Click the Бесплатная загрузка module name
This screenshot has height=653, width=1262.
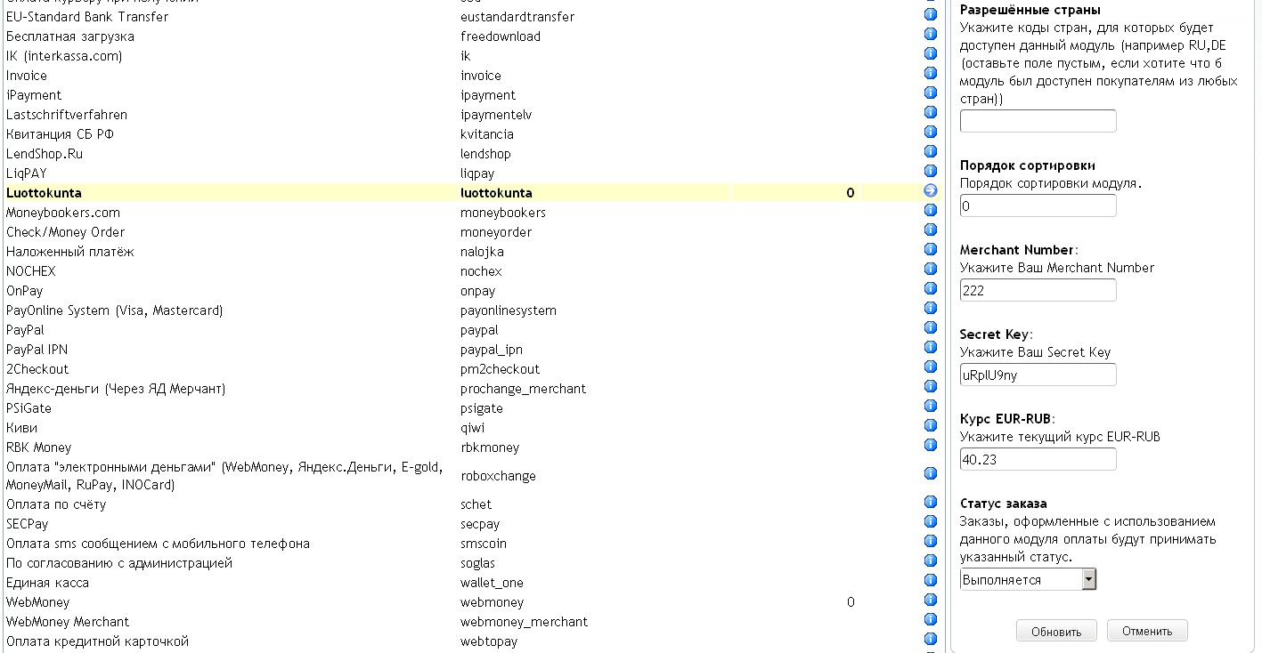(x=70, y=36)
